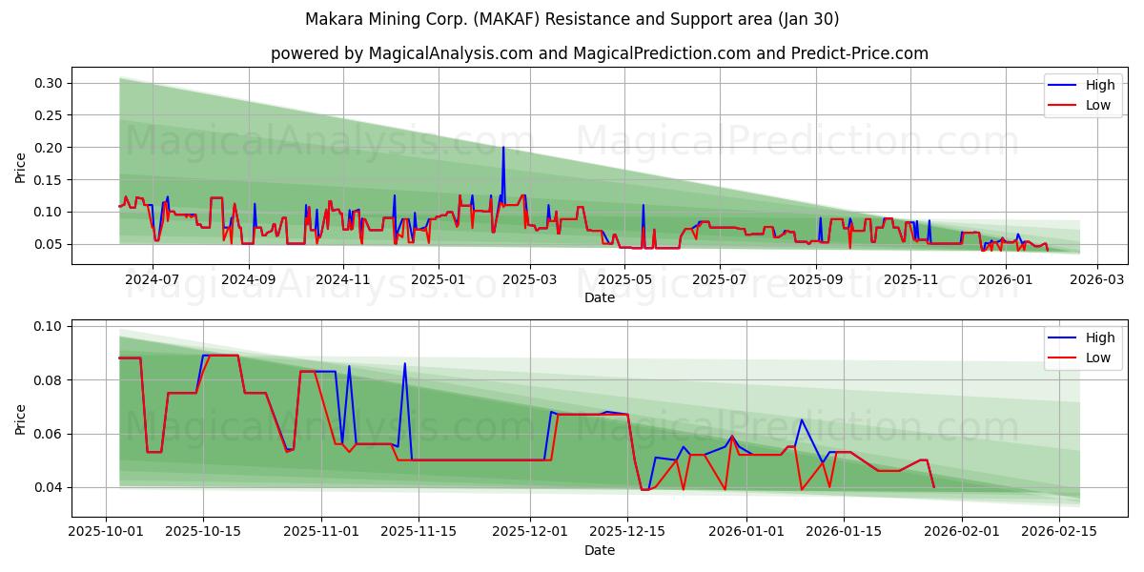Click the '2024-07' x-axis label in top chart

pyautogui.click(x=153, y=280)
